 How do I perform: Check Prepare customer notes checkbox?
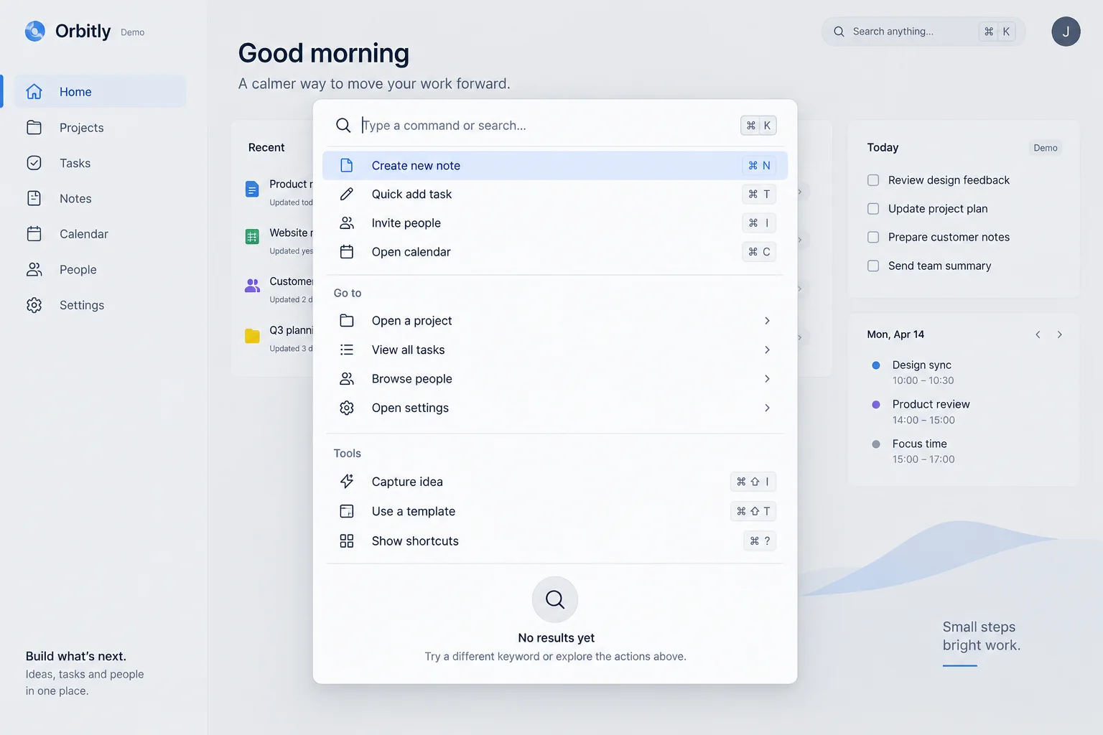point(873,237)
